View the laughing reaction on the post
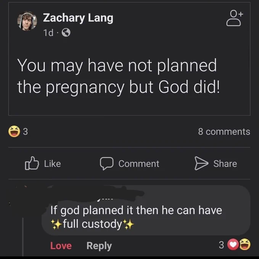 [14, 131]
